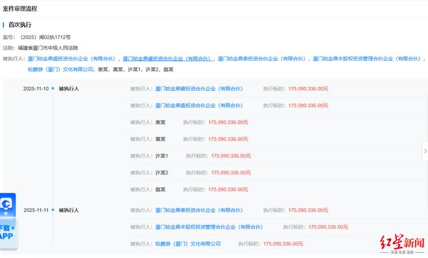428x258 pixels.
Task: Click 许某2 in the timeline row
Action: click(x=162, y=172)
